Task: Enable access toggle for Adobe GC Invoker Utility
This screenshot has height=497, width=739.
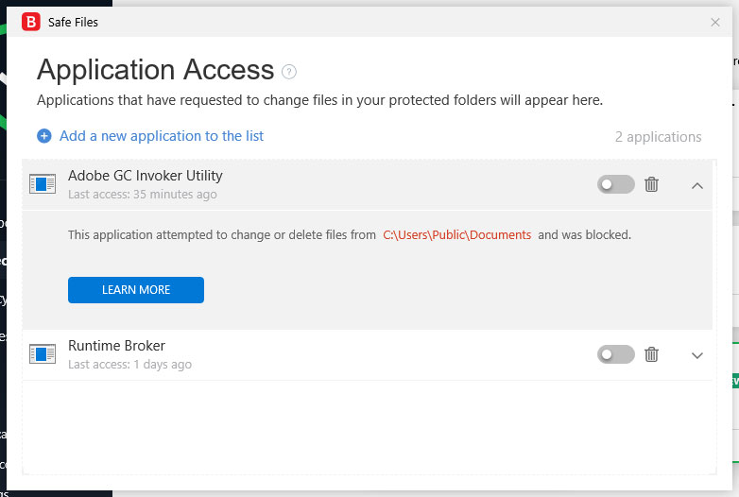Action: 615,184
